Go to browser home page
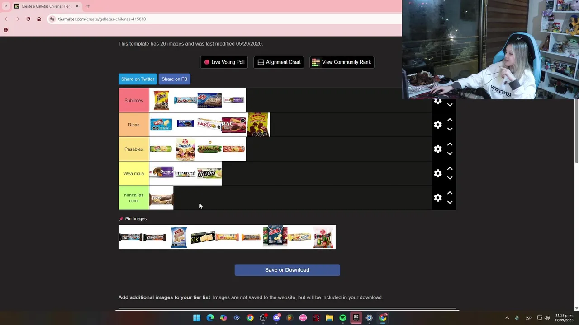Screen dimensions: 579x325 [x=39, y=19]
